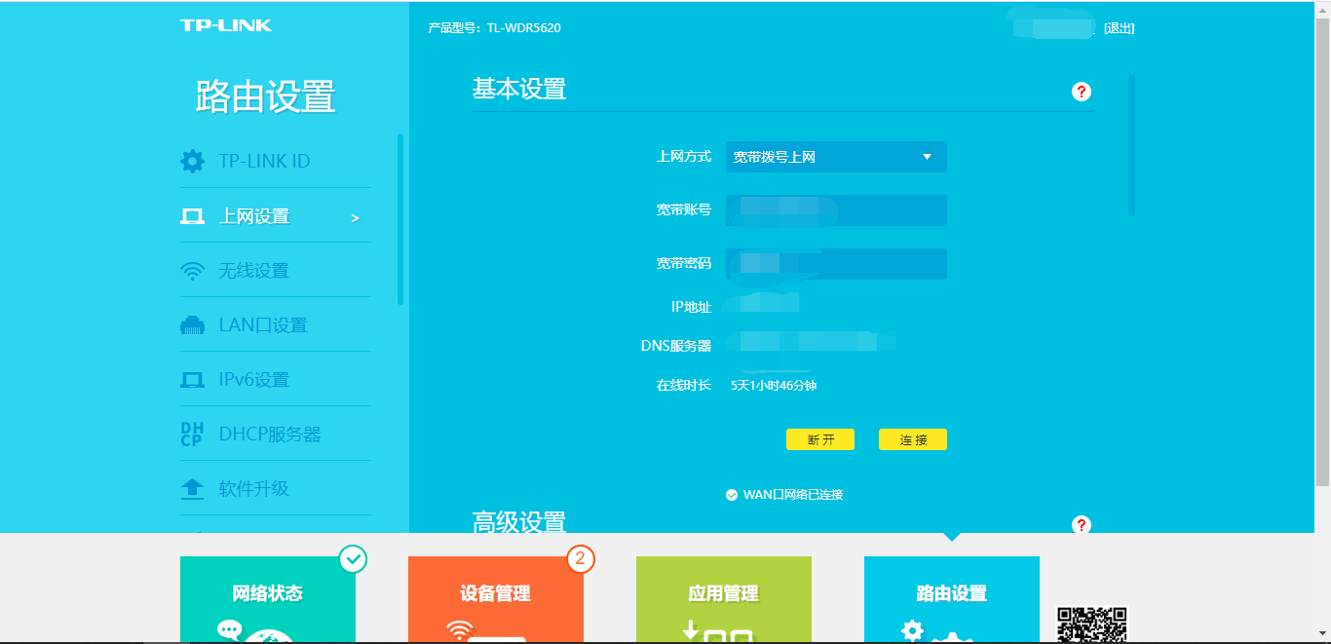The image size is (1331, 644).
Task: Select 上网设置 in sidebar
Action: pyautogui.click(x=276, y=216)
